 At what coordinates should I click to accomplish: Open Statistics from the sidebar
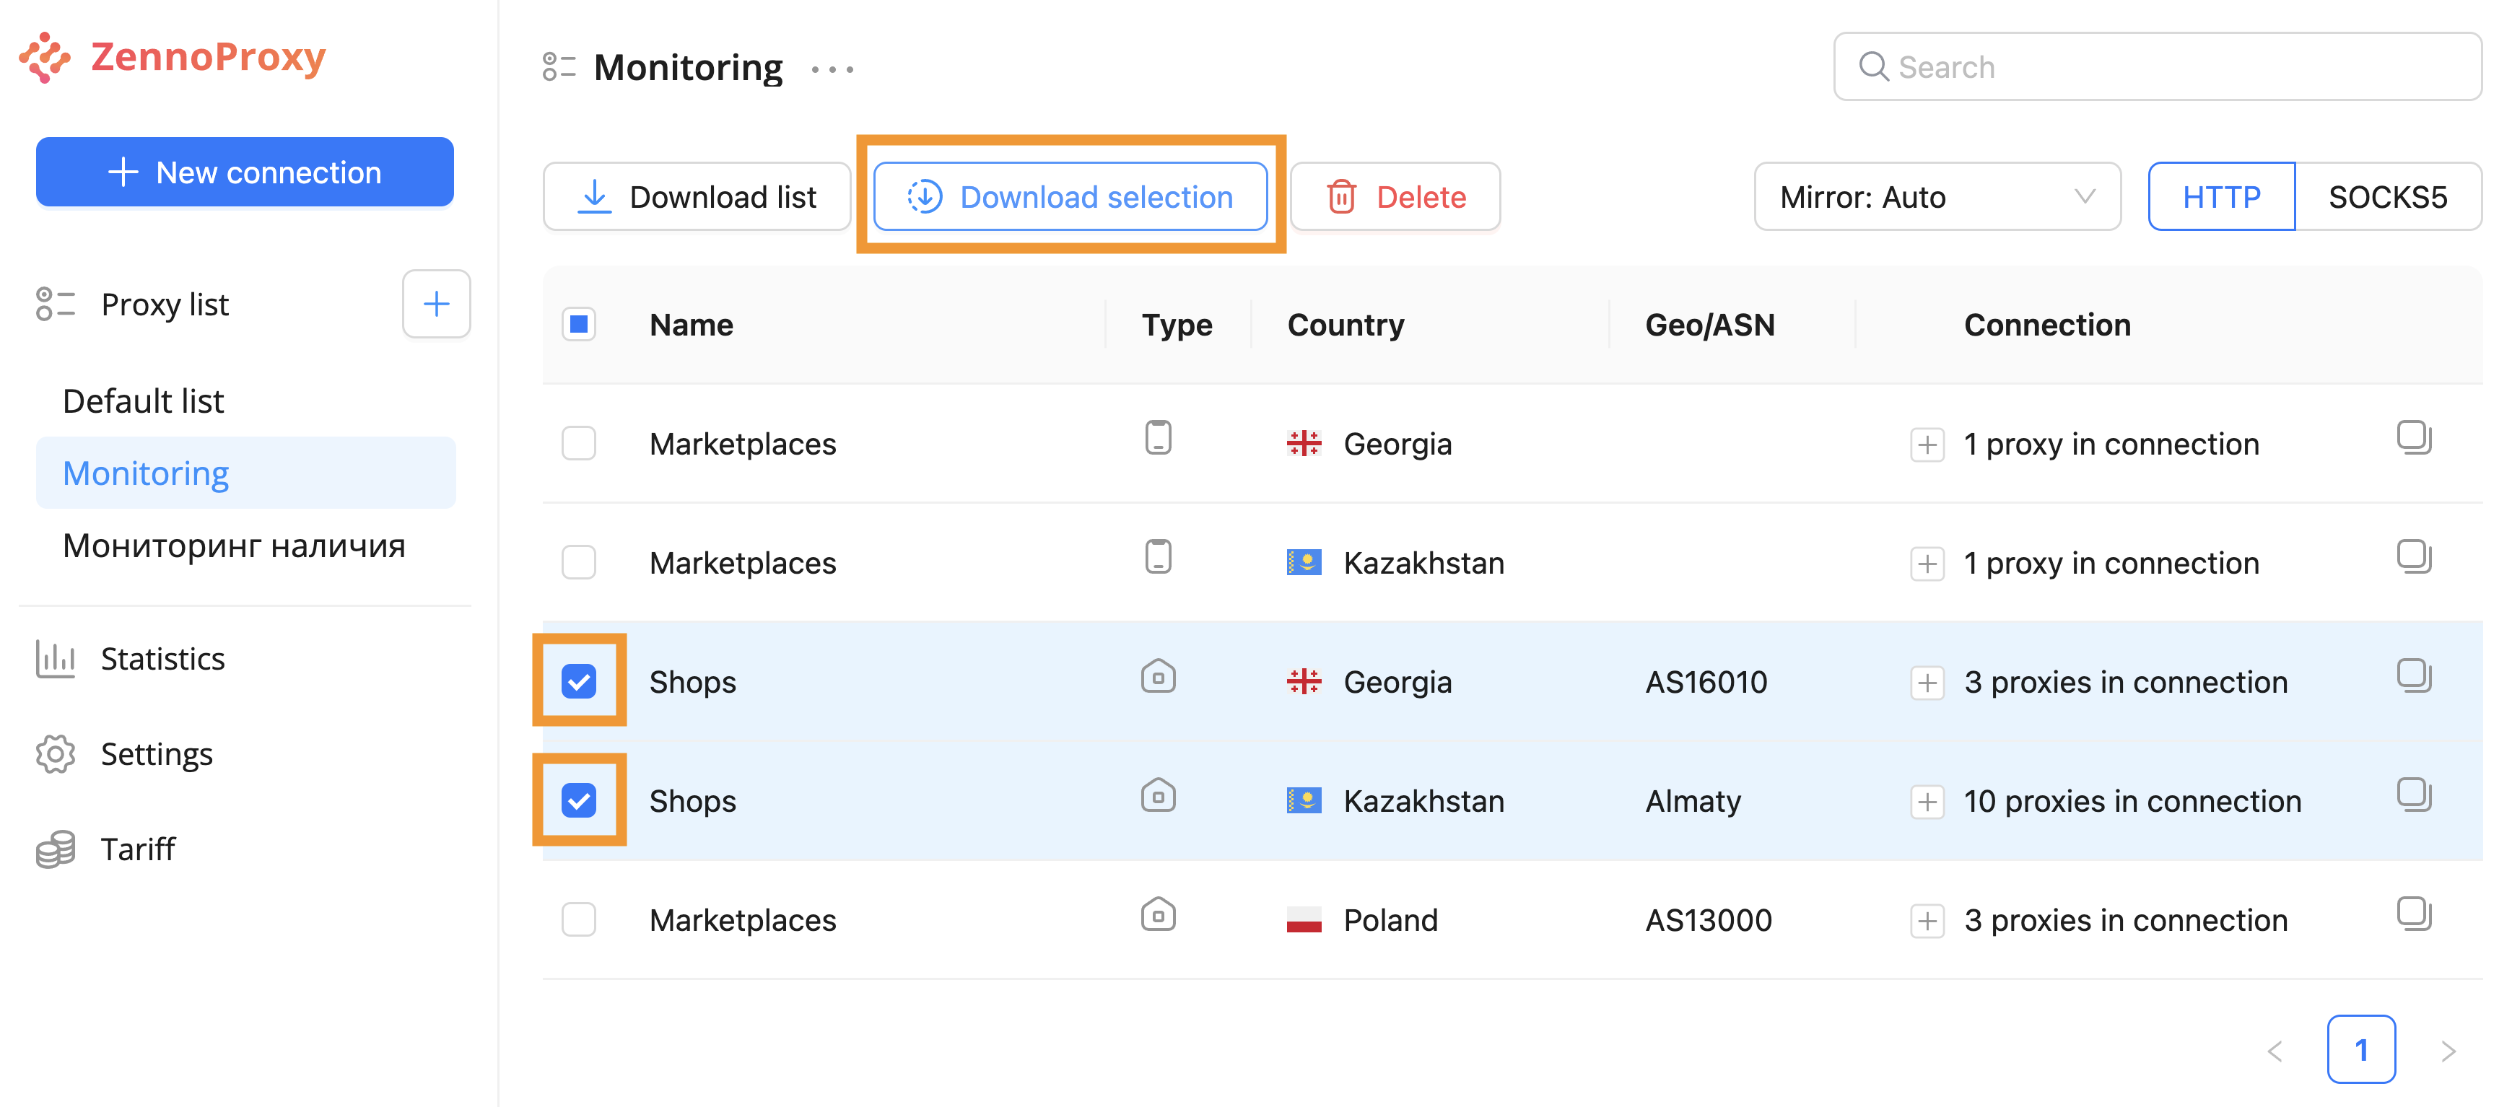162,659
